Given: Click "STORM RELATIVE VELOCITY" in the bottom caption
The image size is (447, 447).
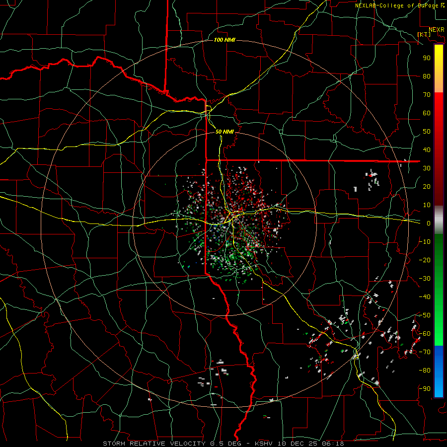Looking at the screenshot, I should pos(154,444).
